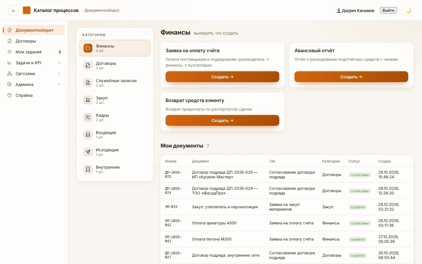
Task: Select the Входящие inbox icon
Action: (x=88, y=135)
